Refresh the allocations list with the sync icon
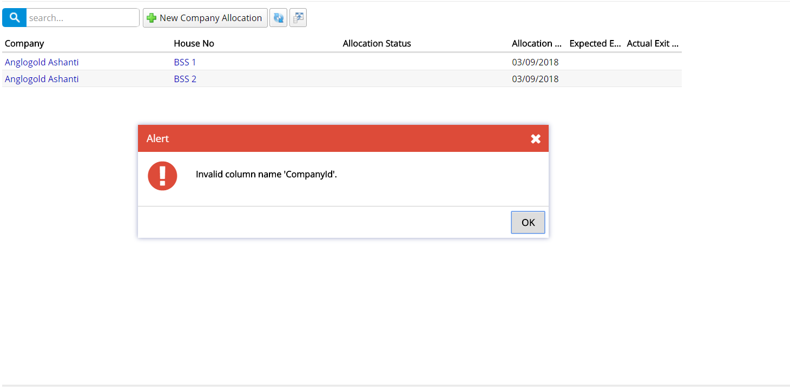This screenshot has height=387, width=790. click(278, 17)
